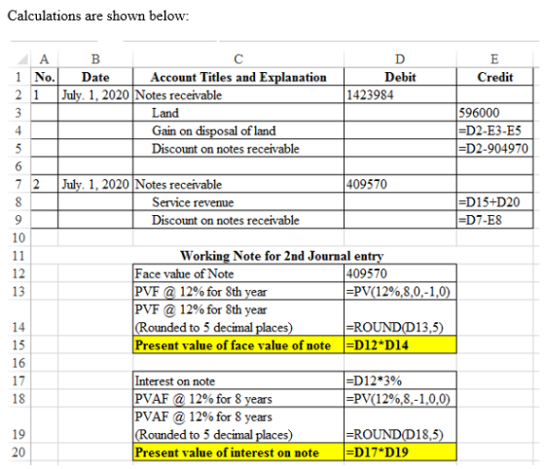Select row 1 header

click(18, 77)
